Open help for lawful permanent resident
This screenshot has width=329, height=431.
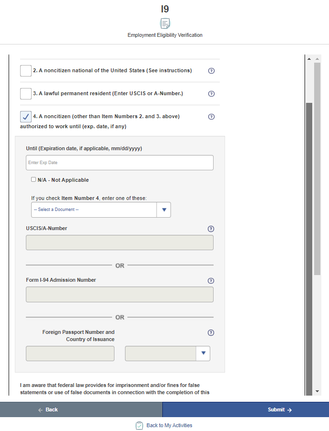[211, 94]
